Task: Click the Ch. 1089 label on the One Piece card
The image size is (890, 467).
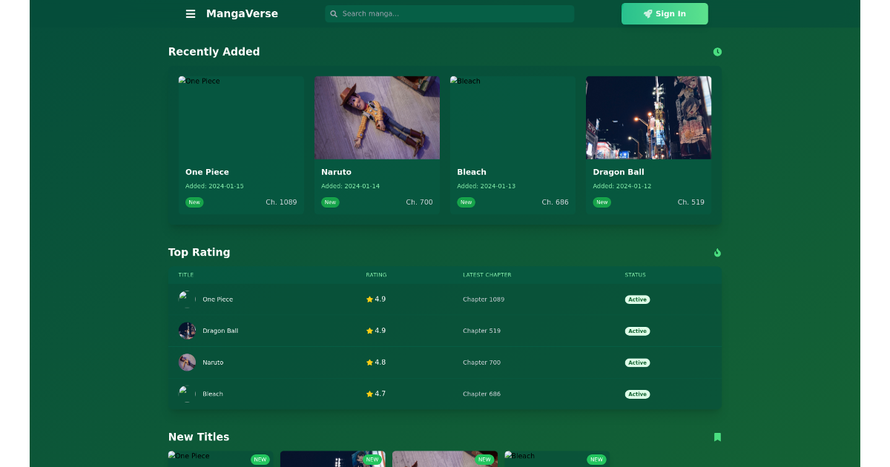Action: tap(281, 202)
